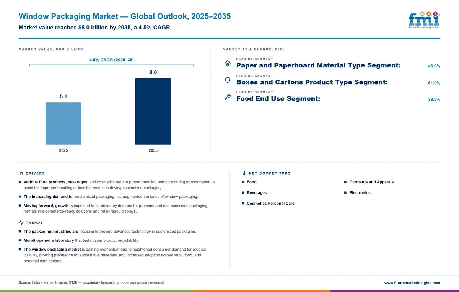
Task: Click the bullet starting The increasing demand for
Action: click(111, 197)
